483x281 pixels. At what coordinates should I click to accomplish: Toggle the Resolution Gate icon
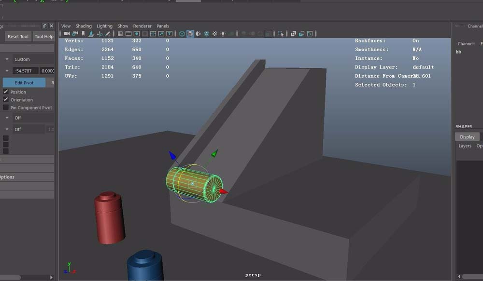click(137, 34)
